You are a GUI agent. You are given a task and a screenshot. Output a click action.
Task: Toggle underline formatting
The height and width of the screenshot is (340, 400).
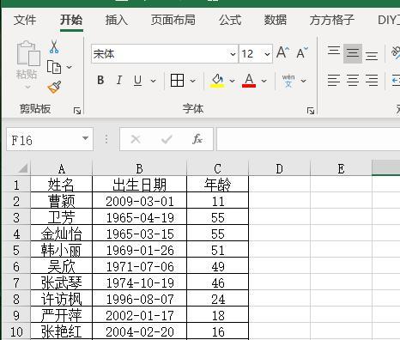[x=138, y=81]
